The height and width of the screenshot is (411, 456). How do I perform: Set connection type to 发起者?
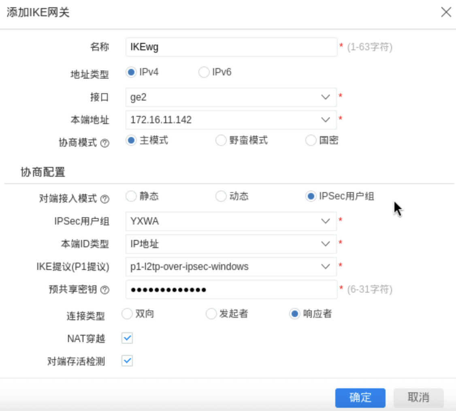click(x=211, y=314)
